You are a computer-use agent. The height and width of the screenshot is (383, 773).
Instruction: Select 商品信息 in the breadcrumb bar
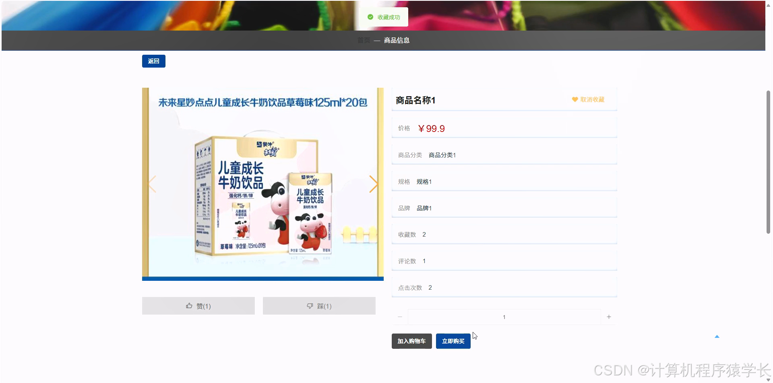(396, 40)
